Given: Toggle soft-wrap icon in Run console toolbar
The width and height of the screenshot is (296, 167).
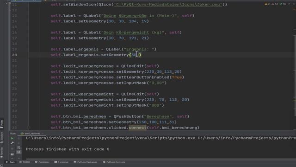Looking at the screenshot, I should (x=19, y=148).
